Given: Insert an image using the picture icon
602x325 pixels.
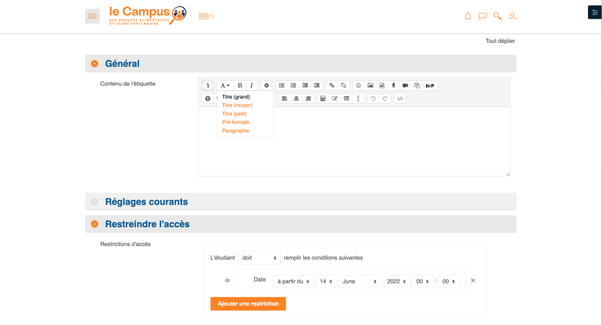Looking at the screenshot, I should click(x=370, y=86).
